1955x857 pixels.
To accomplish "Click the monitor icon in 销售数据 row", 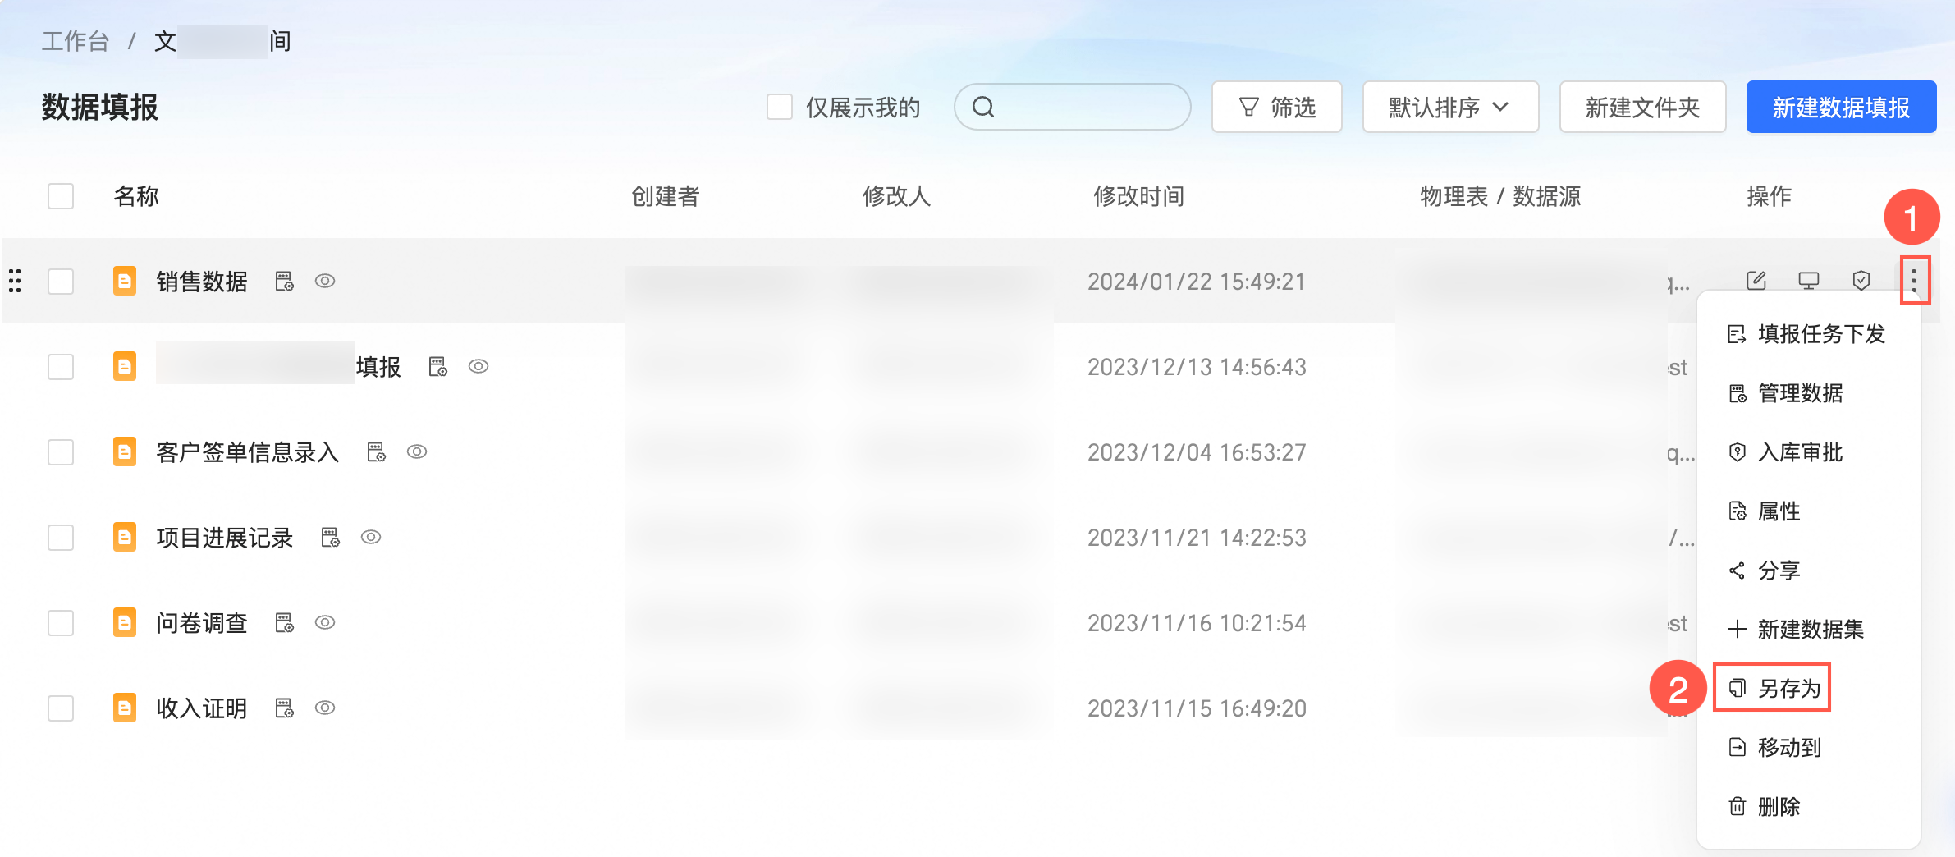I will 1809,281.
